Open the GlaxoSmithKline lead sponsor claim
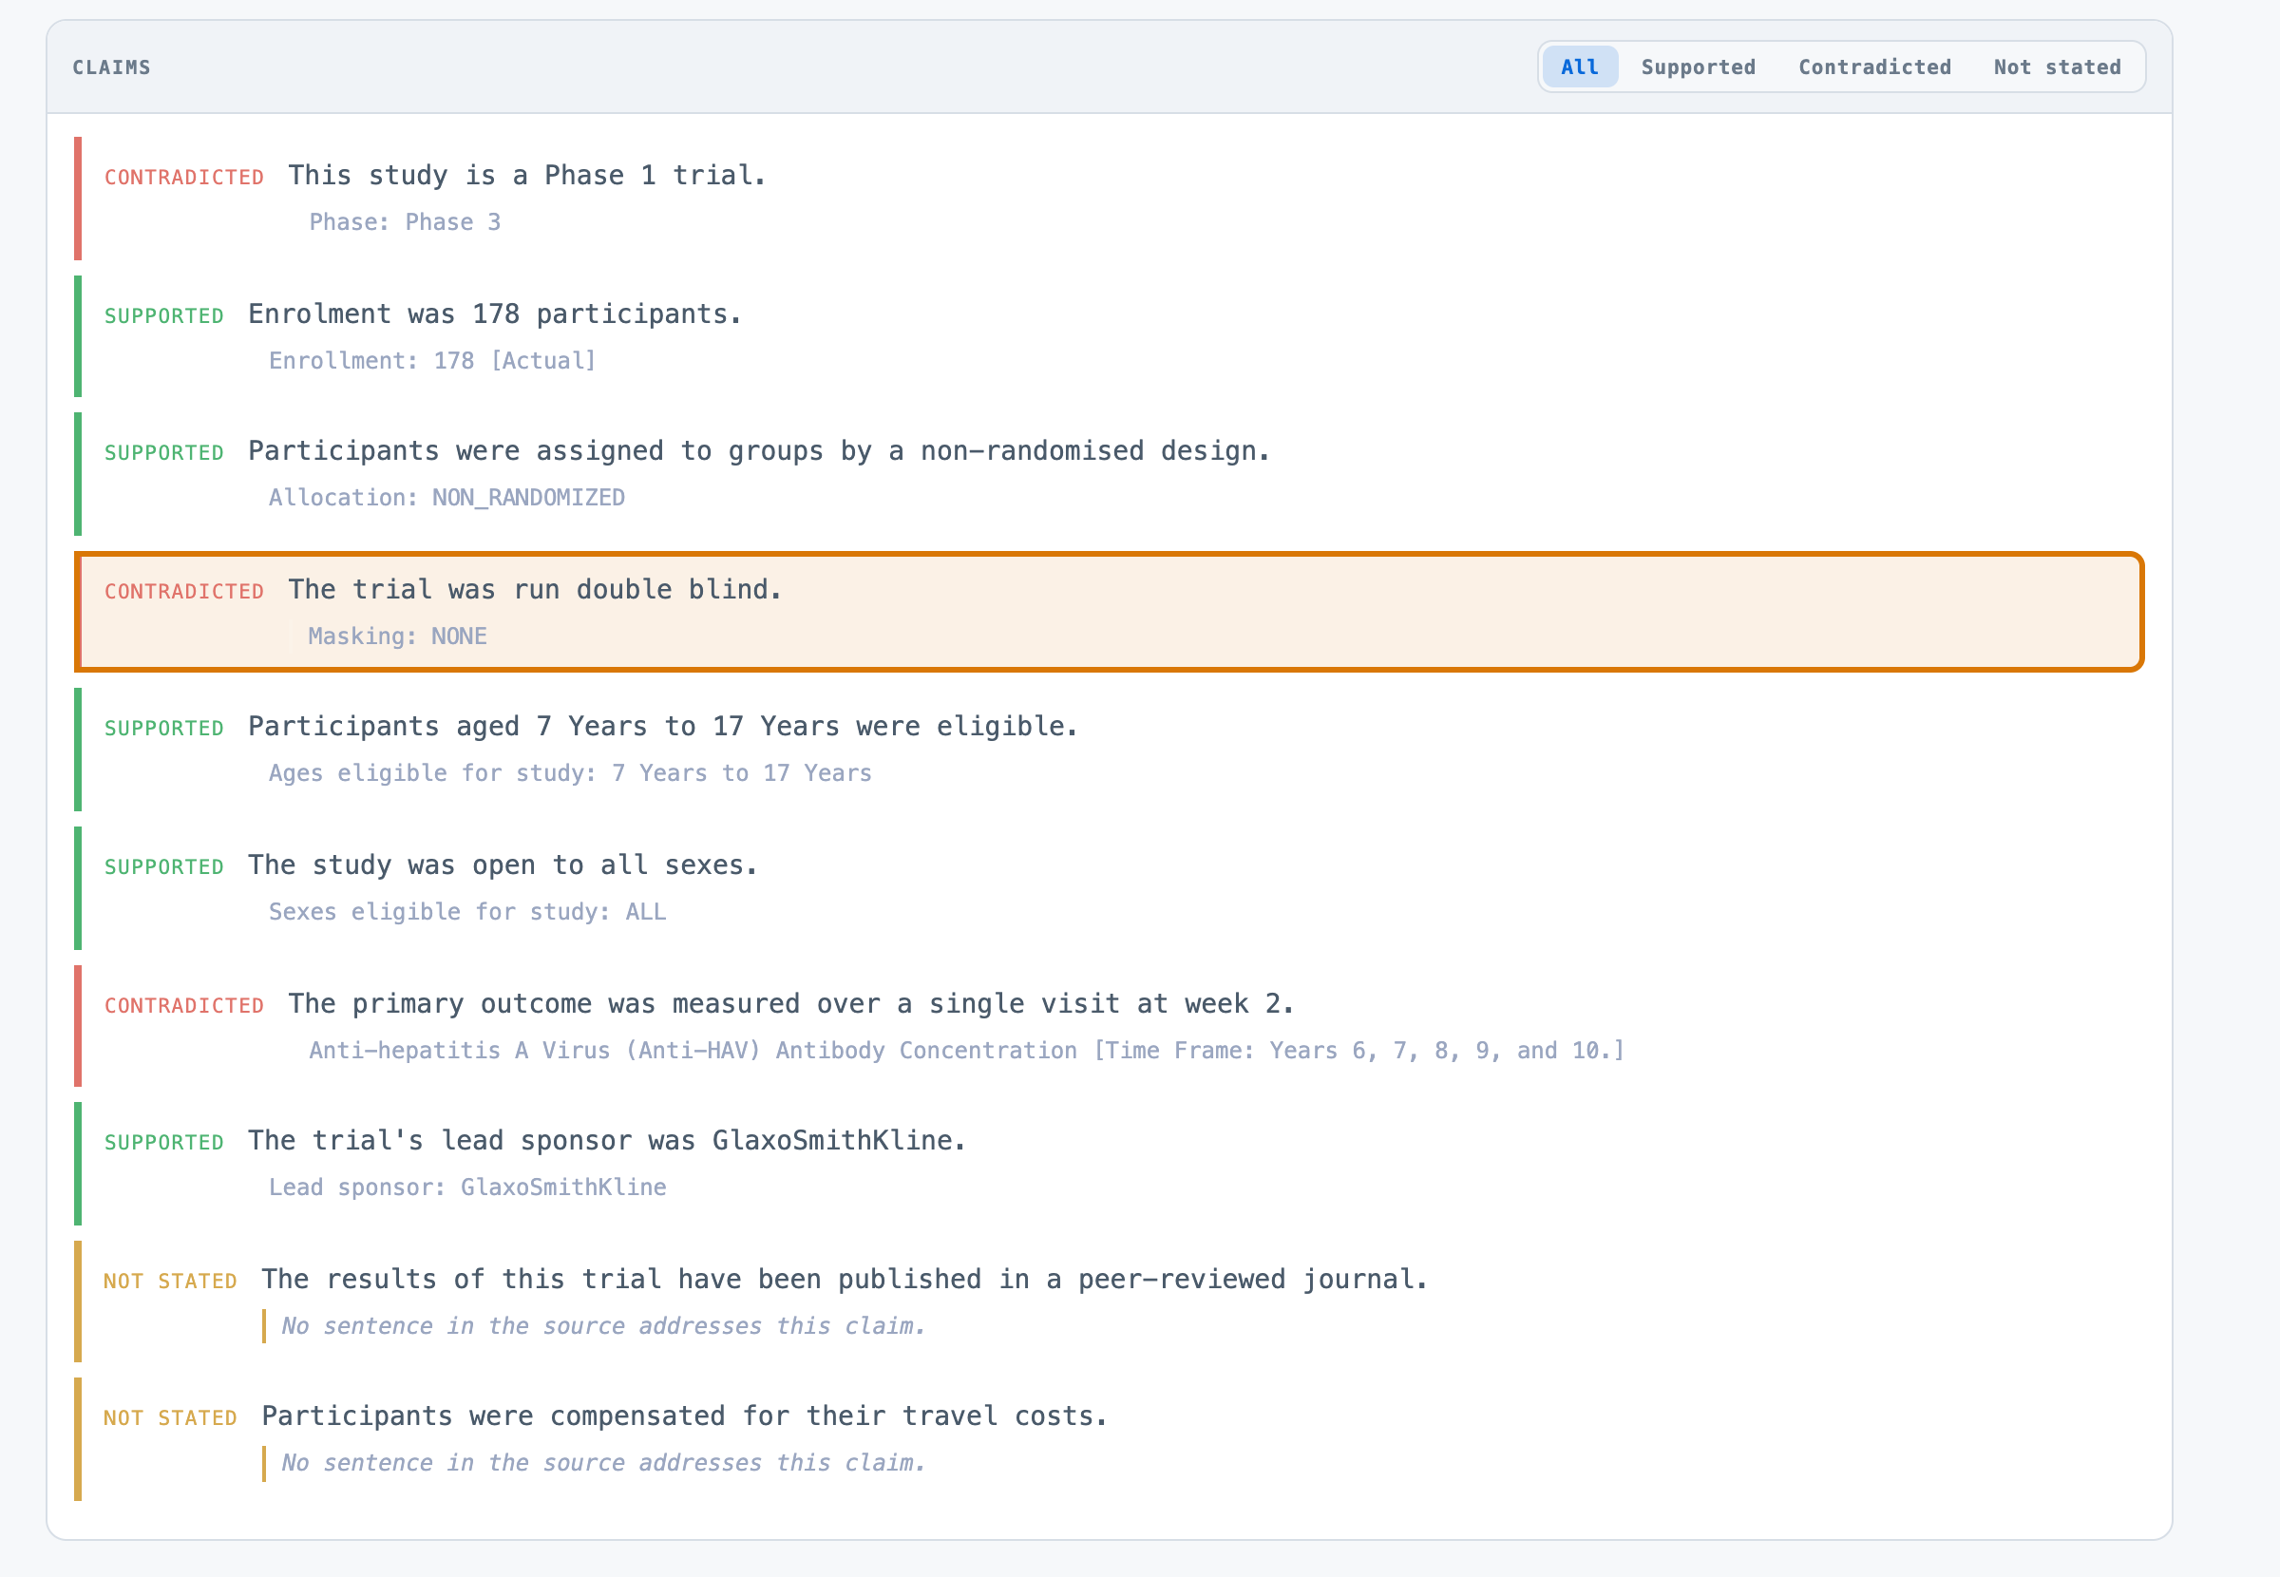 click(1109, 1164)
